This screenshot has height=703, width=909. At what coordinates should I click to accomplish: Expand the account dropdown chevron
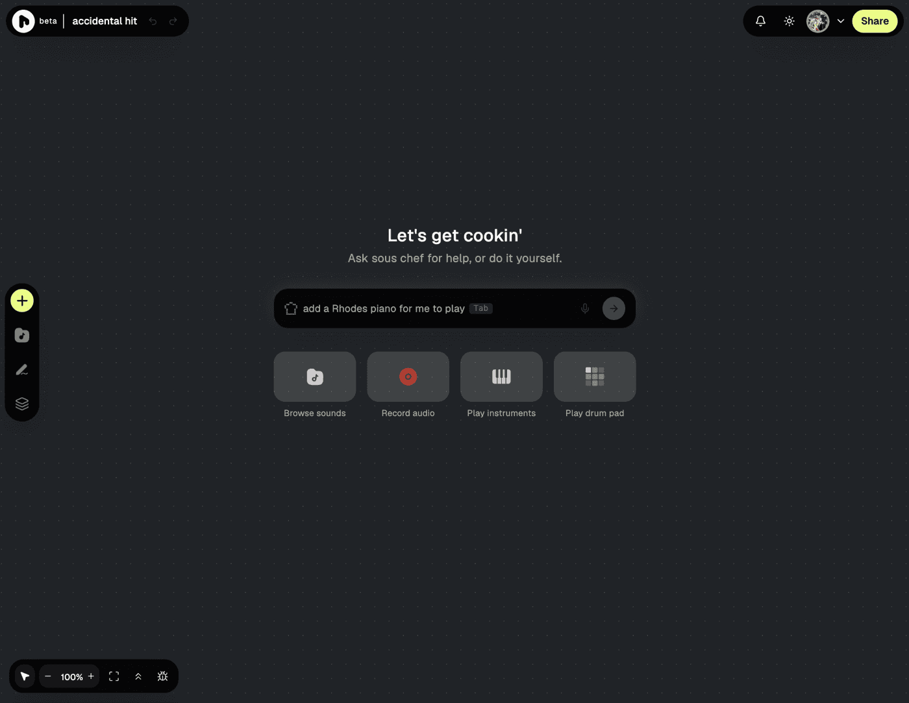pyautogui.click(x=841, y=21)
